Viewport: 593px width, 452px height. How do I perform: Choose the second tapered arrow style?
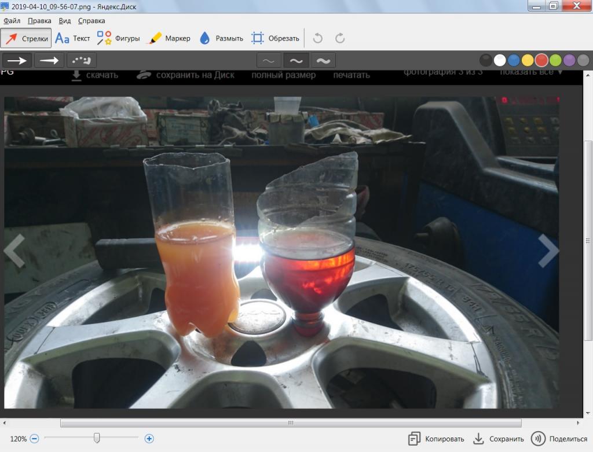pyautogui.click(x=49, y=60)
